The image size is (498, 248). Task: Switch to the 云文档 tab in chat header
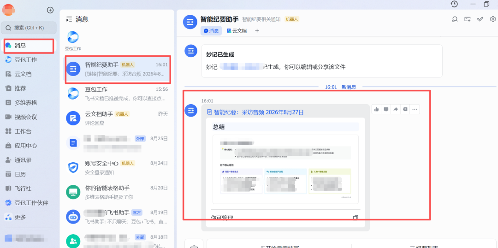[237, 31]
